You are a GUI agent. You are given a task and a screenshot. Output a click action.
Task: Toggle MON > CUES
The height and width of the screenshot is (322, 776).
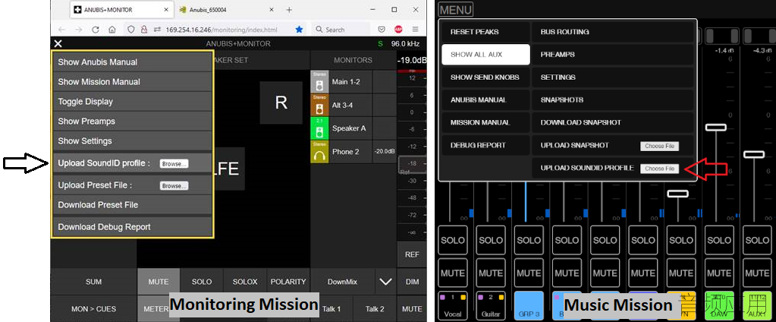pos(93,308)
